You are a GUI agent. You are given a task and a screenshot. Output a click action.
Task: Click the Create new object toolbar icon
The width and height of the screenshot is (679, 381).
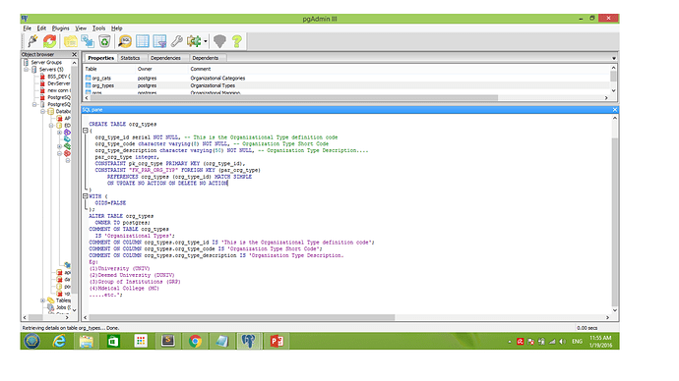[88, 41]
